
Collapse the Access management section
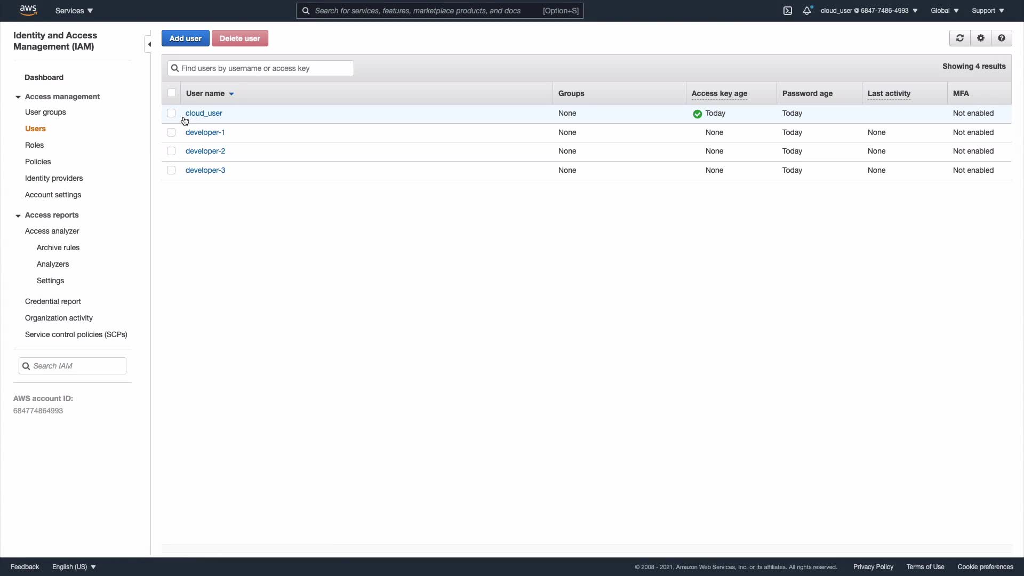pyautogui.click(x=18, y=97)
